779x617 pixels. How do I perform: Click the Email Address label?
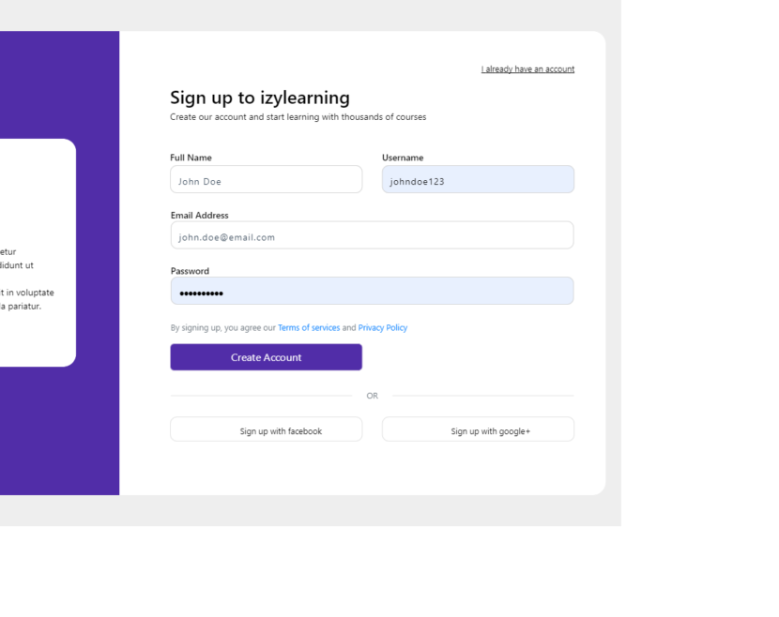tap(199, 215)
